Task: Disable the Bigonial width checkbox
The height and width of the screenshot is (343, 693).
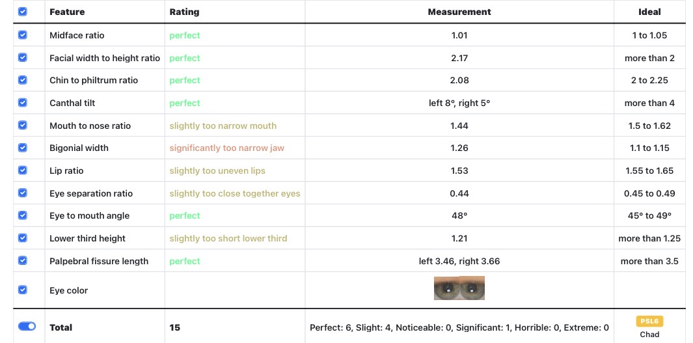Action: tap(23, 148)
